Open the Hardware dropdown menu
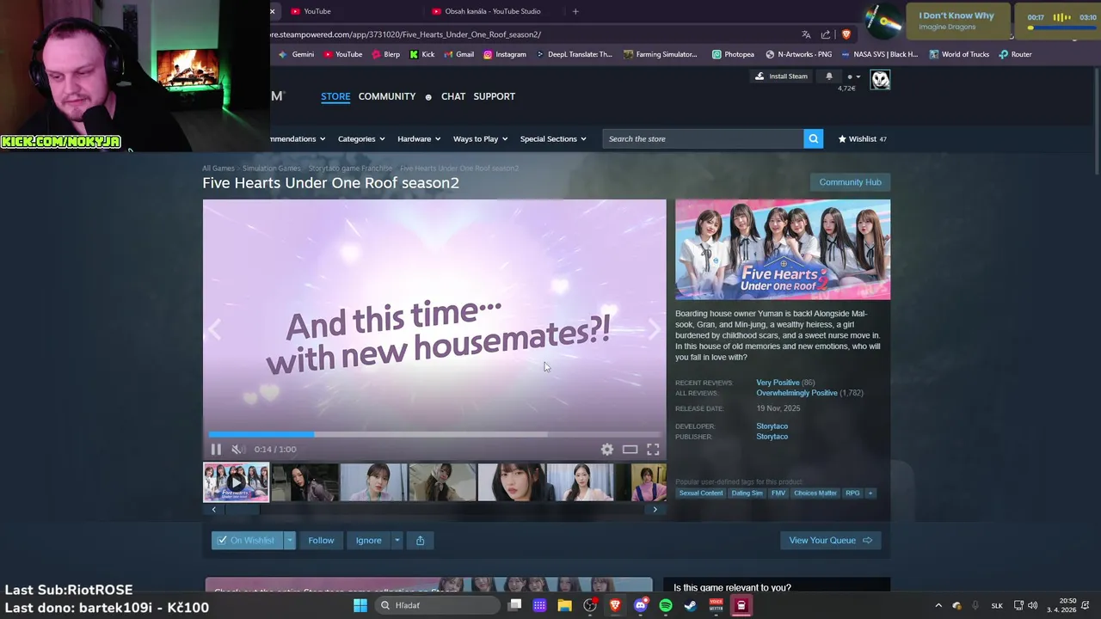The height and width of the screenshot is (619, 1101). point(419,138)
